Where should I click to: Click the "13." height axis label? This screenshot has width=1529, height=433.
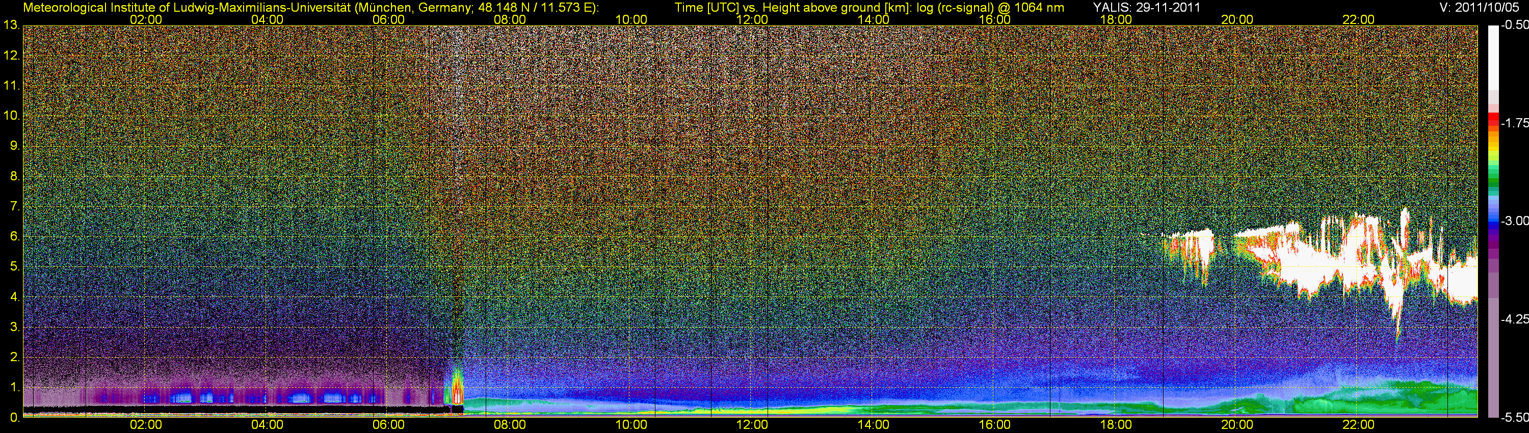tap(12, 25)
